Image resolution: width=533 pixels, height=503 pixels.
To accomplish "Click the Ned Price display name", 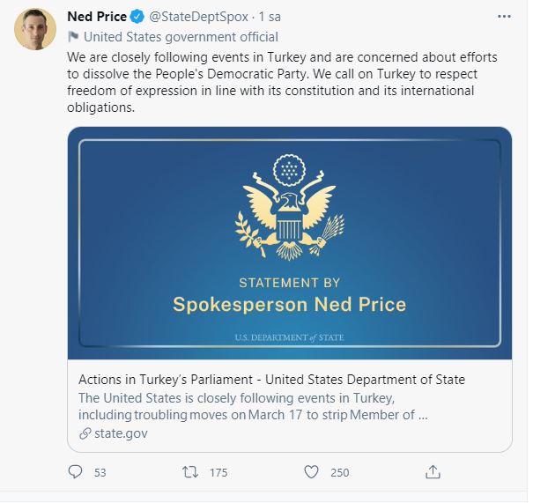I will tap(97, 17).
